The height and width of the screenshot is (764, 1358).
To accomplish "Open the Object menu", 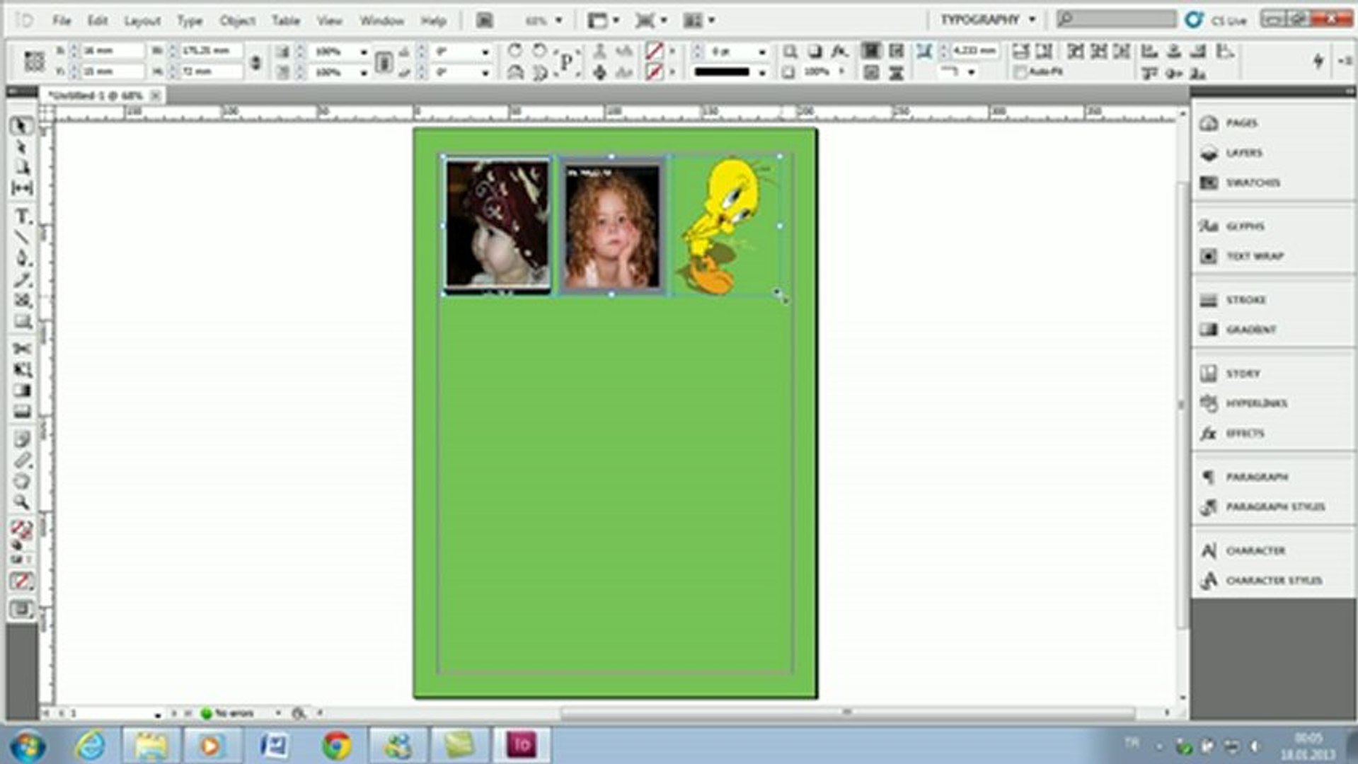I will click(237, 21).
